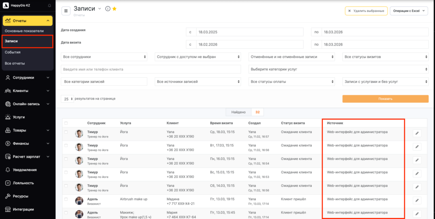Tick the checkbox for the first Тимур row

tap(66, 132)
